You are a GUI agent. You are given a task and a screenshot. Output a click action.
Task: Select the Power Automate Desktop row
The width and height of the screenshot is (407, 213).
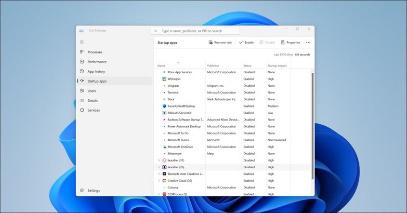point(233,127)
